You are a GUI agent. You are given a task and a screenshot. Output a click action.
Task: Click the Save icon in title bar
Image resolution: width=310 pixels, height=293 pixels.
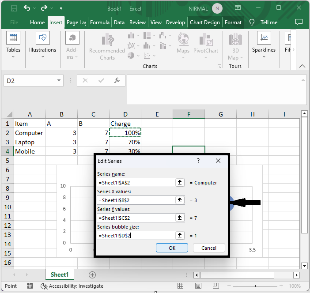tap(14, 8)
